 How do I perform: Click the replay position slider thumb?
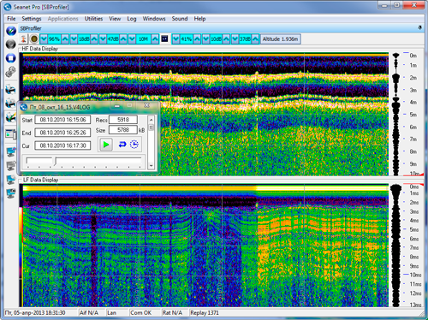pos(56,161)
